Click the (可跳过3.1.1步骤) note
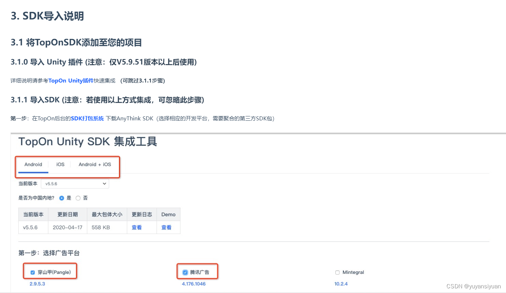 click(142, 81)
